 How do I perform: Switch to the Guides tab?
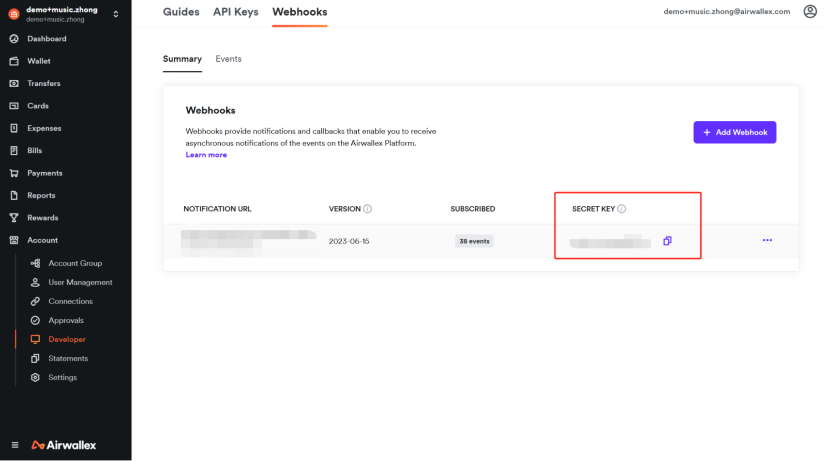point(181,12)
